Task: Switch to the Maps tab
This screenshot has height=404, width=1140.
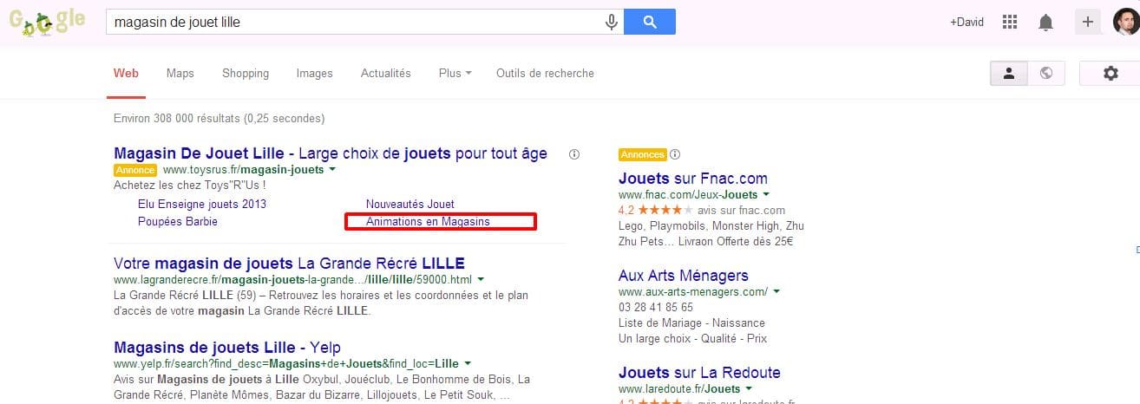Action: coord(180,74)
